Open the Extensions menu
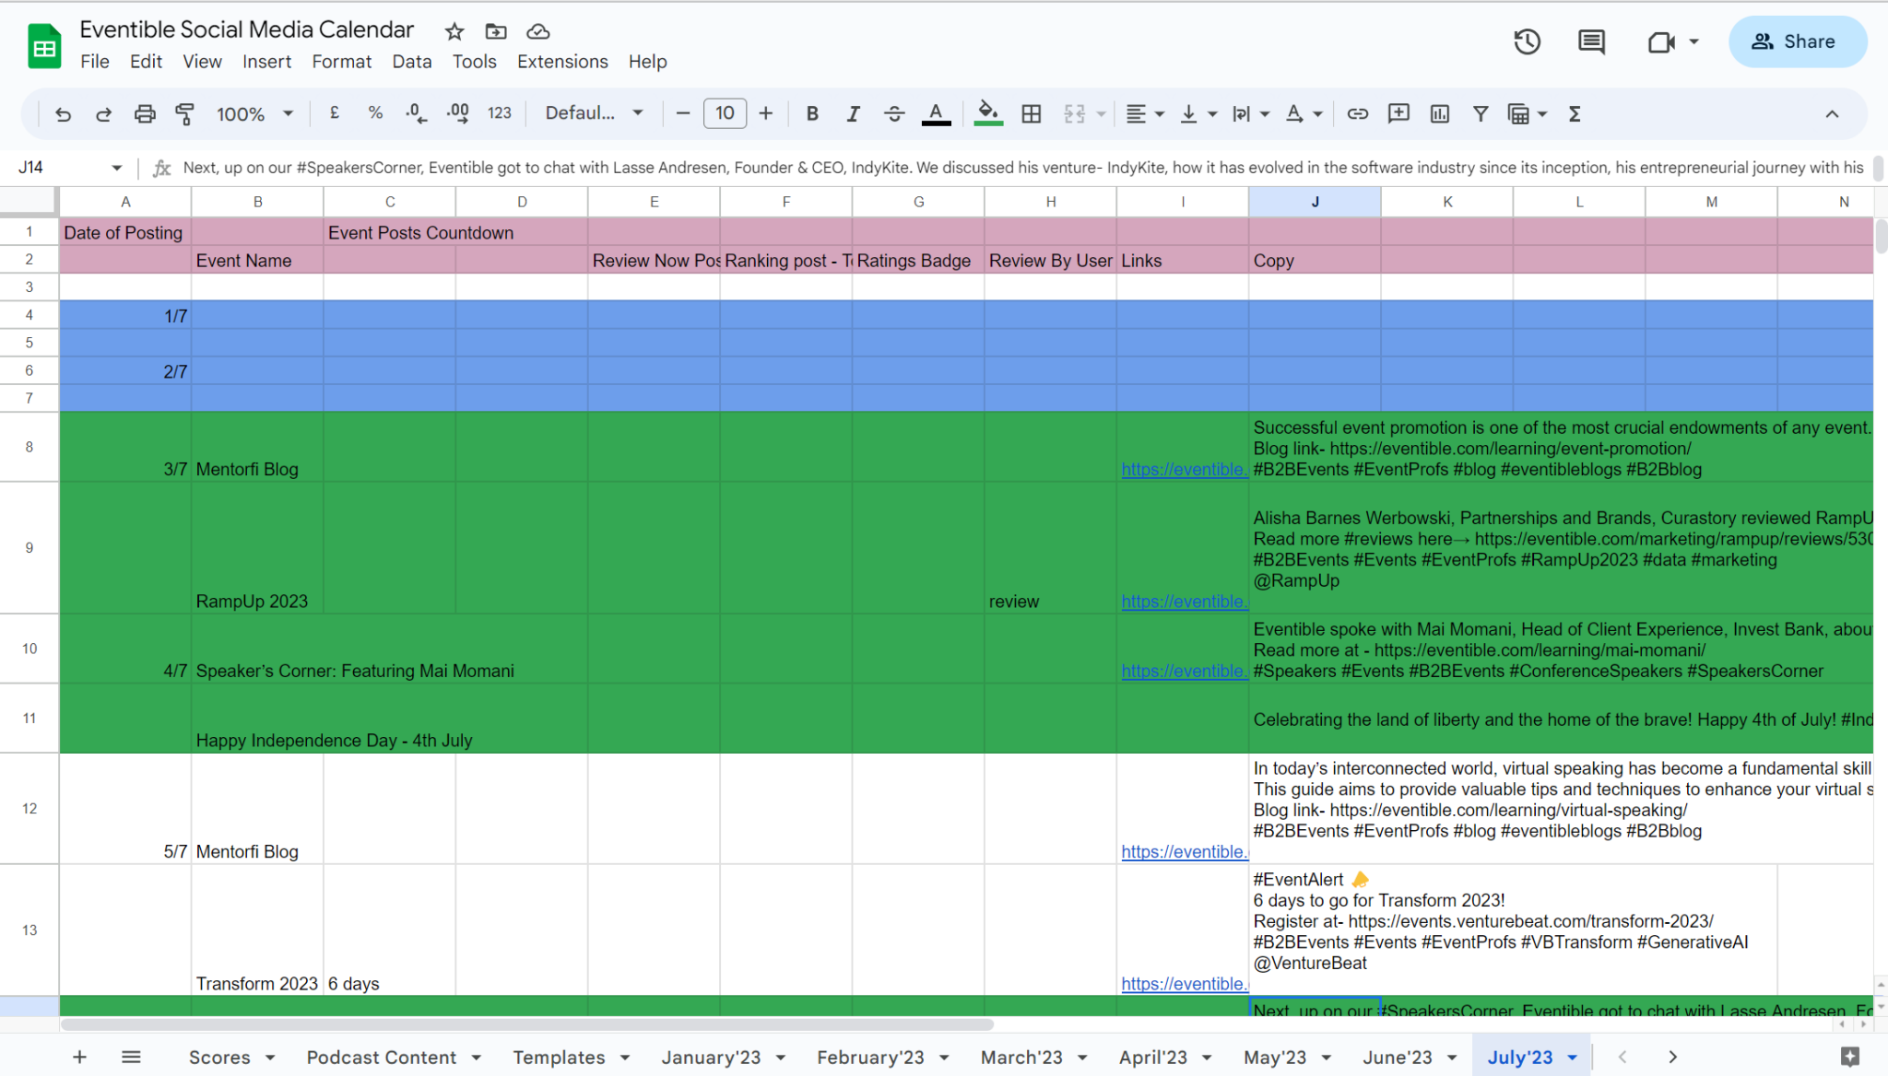The image size is (1888, 1076). [x=562, y=62]
